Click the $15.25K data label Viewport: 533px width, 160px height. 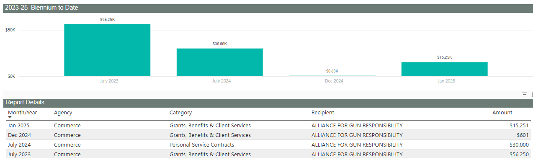[444, 57]
